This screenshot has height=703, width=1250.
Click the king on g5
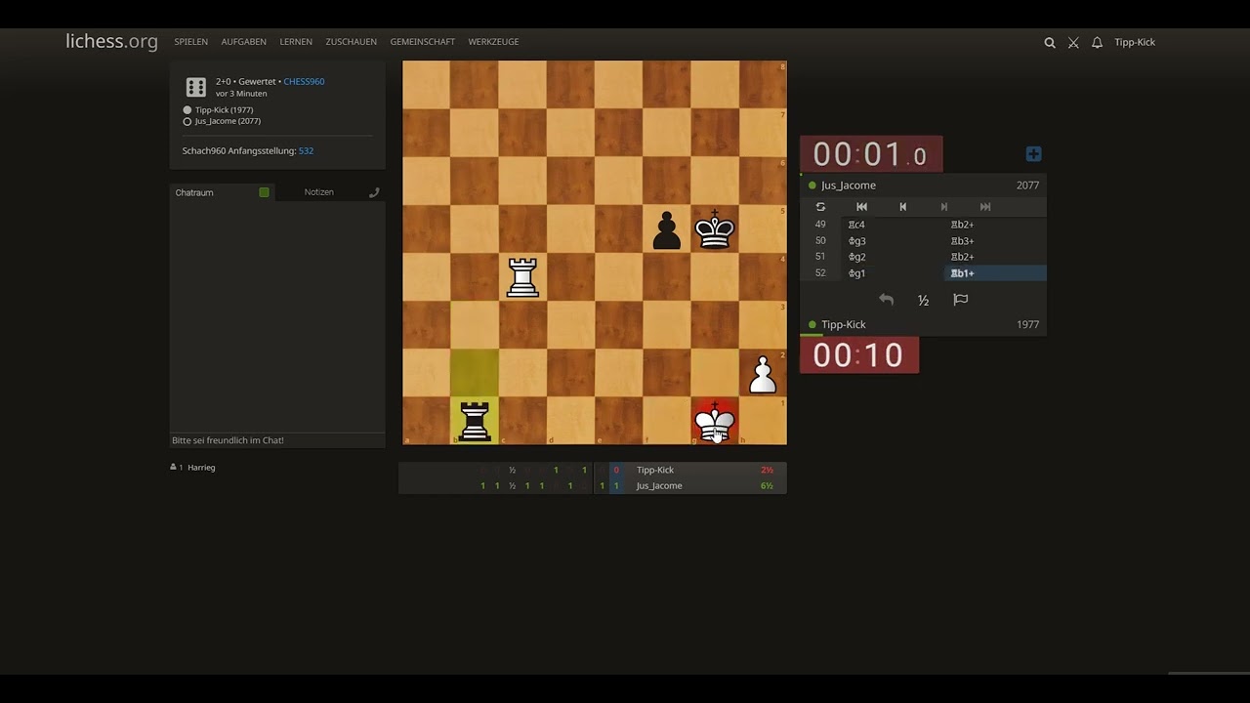tap(715, 229)
